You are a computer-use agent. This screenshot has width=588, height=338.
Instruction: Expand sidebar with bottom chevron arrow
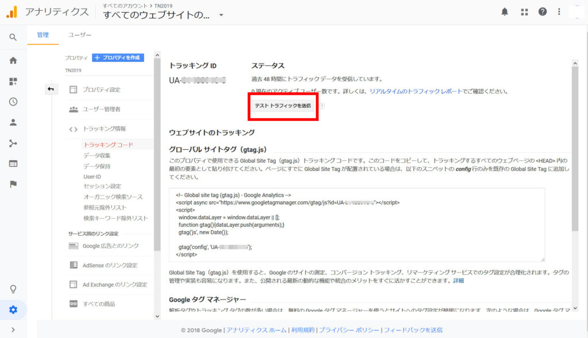[x=13, y=330]
